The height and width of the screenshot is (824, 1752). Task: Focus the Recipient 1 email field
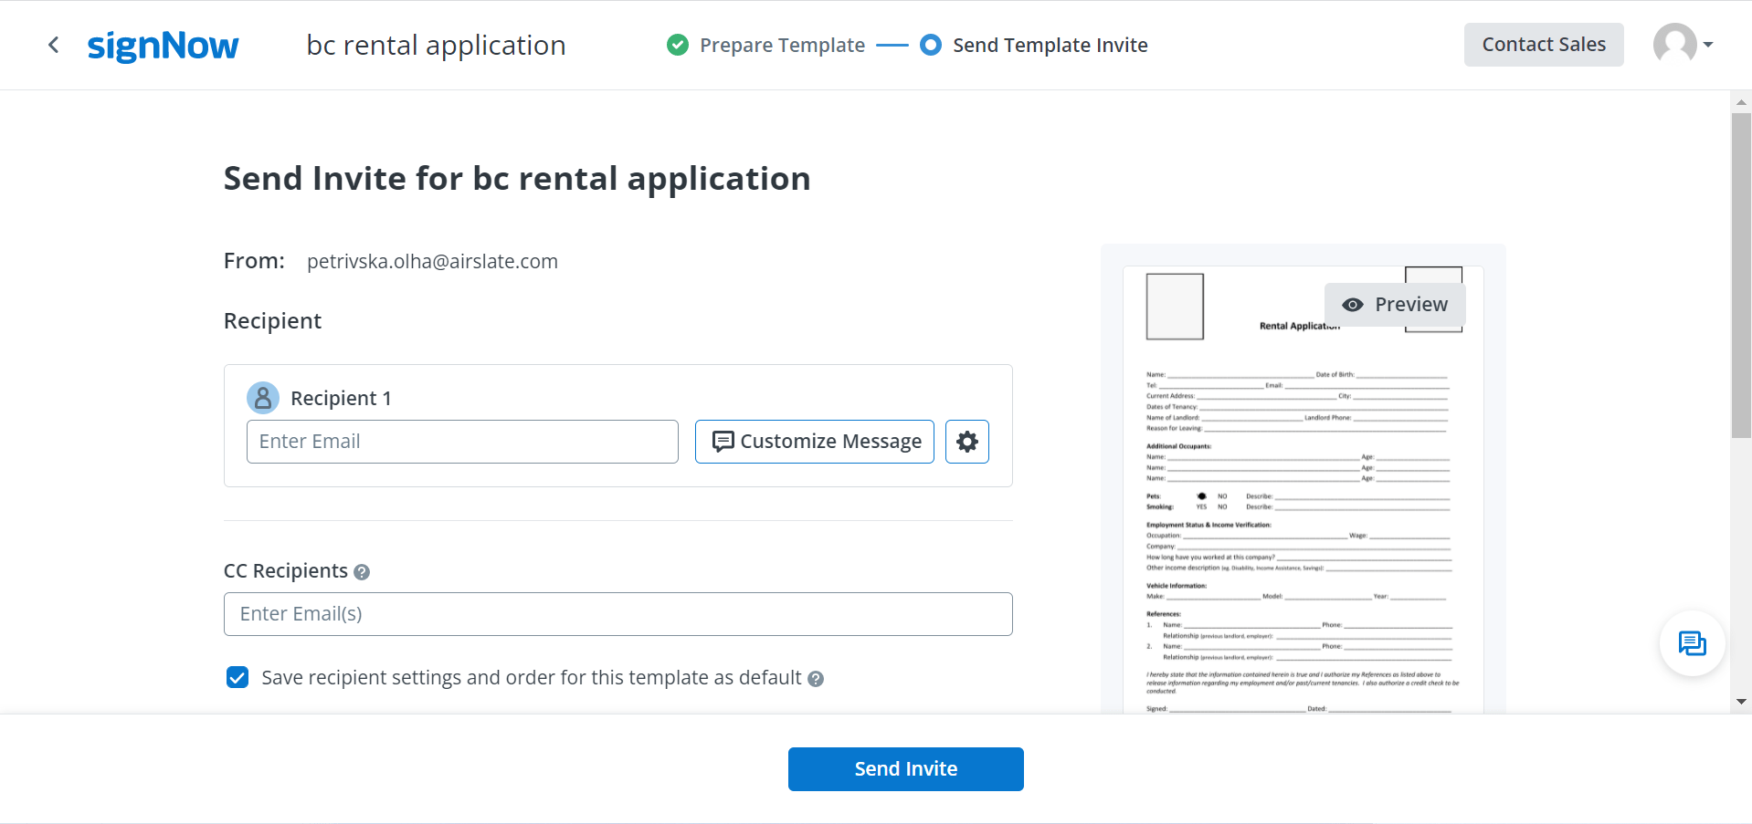462,442
